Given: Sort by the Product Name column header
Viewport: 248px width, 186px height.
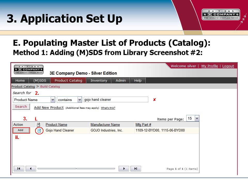Looking at the screenshot, I should tap(56, 125).
